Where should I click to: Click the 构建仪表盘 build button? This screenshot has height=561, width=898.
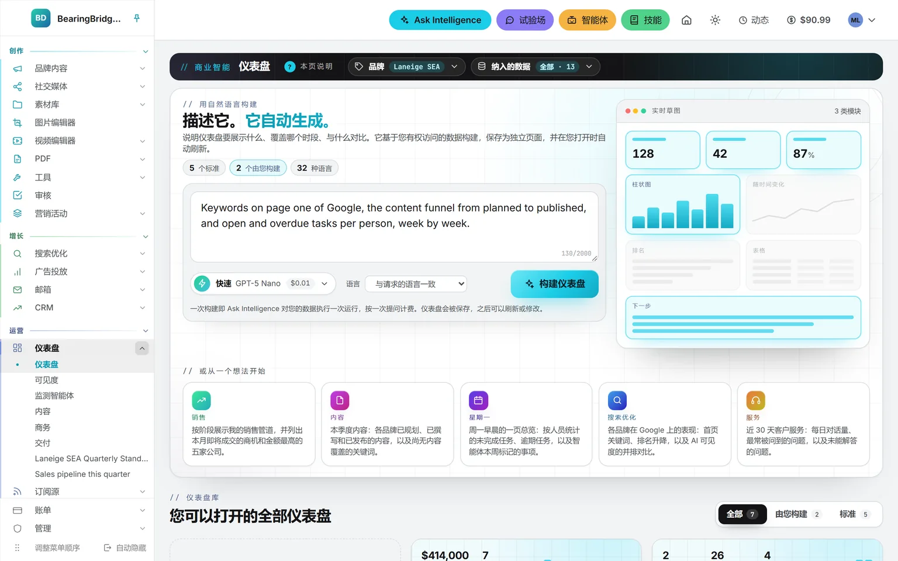pos(555,284)
